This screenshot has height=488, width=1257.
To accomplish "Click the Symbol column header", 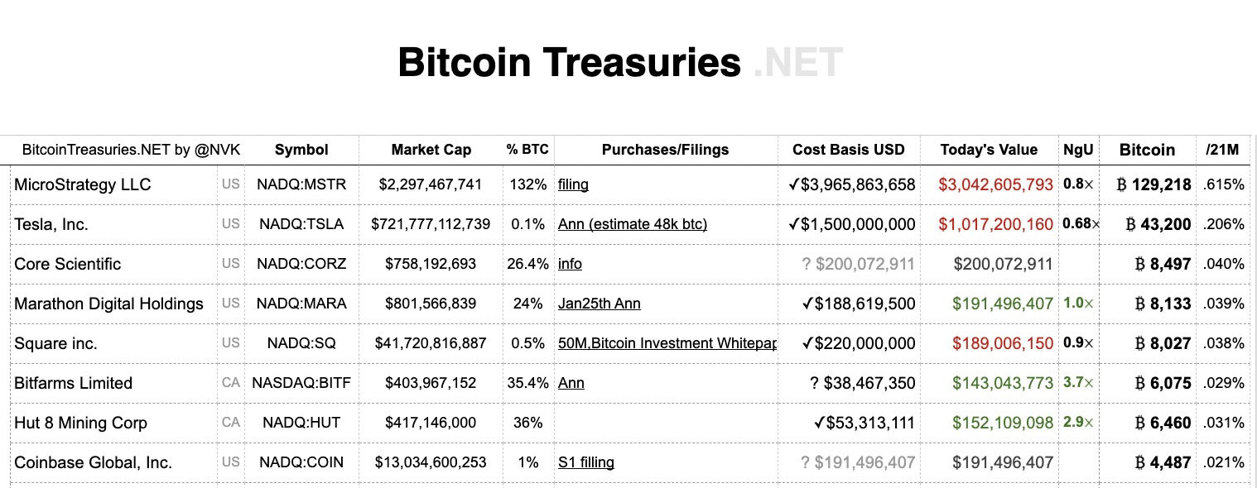I will pyautogui.click(x=301, y=150).
